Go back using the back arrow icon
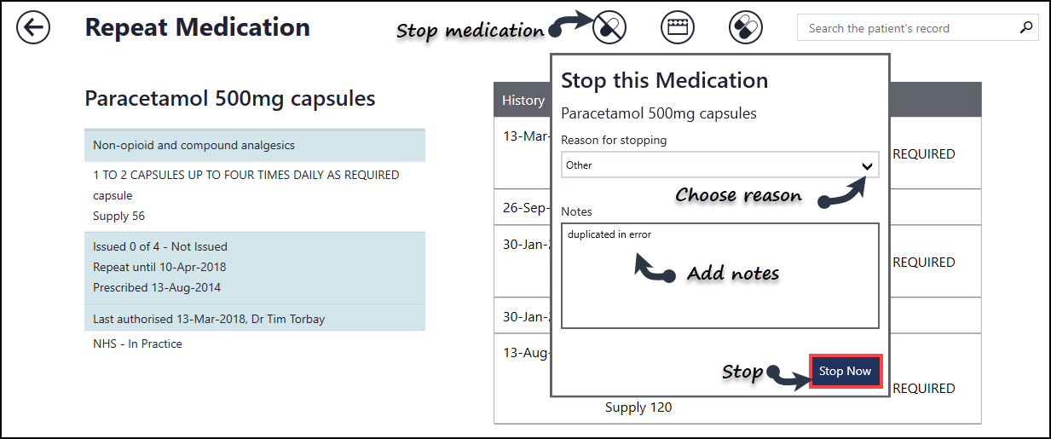 pyautogui.click(x=33, y=28)
